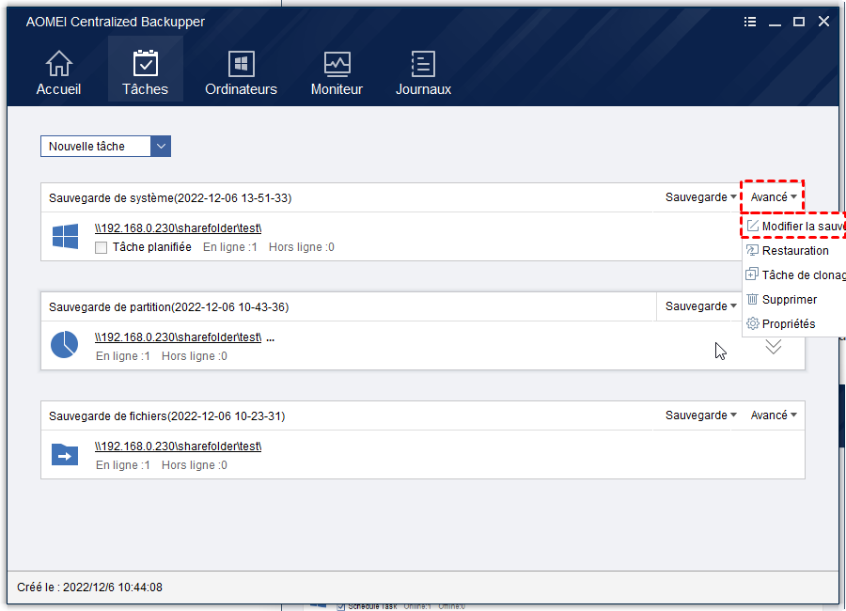Select Tâche de clonage menu entry

(x=794, y=274)
